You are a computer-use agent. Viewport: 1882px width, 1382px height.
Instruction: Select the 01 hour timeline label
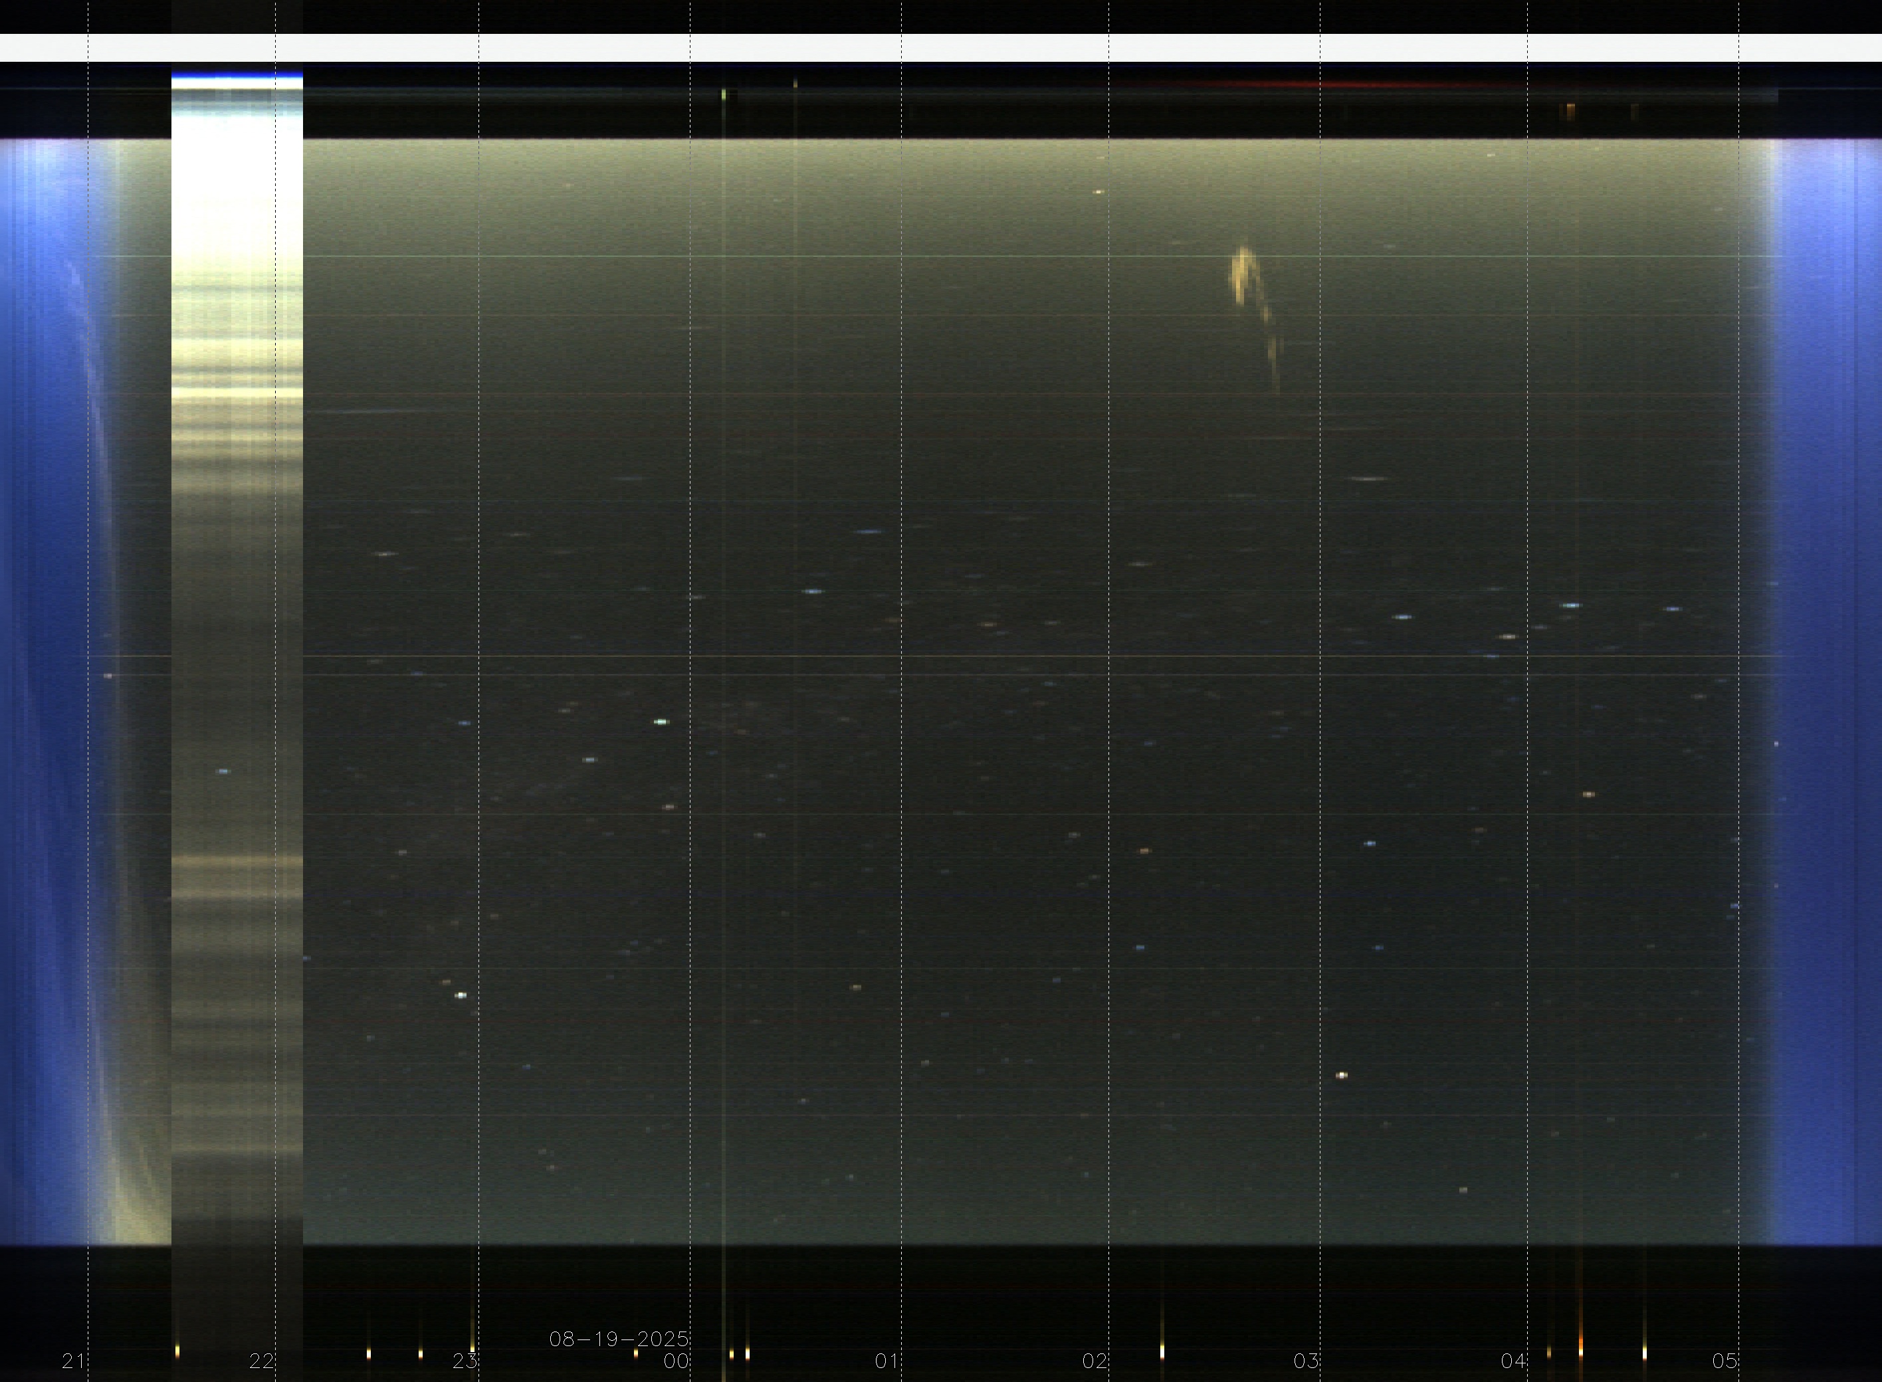tap(887, 1361)
